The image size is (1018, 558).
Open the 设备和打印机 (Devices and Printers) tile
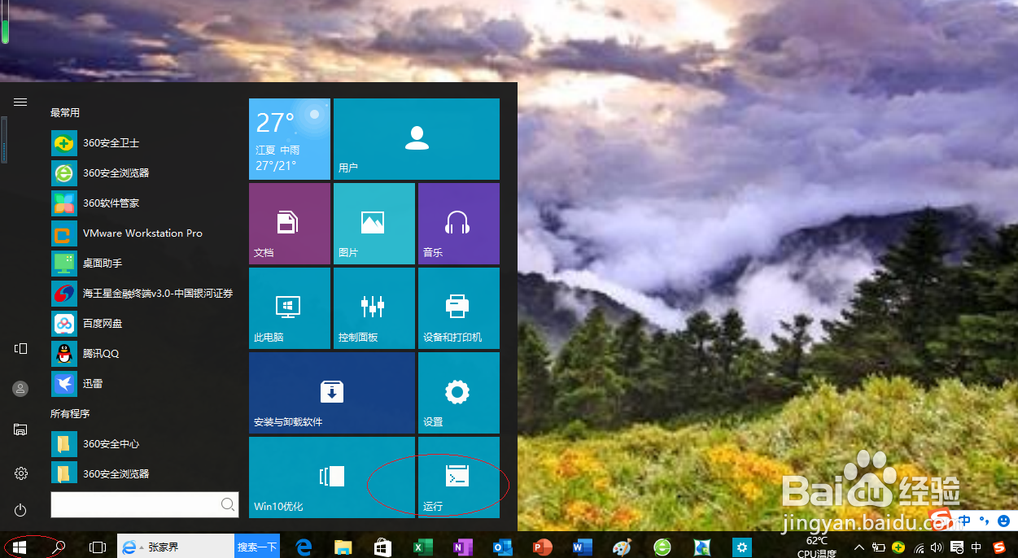tap(458, 307)
